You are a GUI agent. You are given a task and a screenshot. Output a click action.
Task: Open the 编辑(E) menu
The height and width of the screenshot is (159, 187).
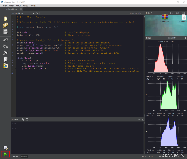tap(11, 6)
